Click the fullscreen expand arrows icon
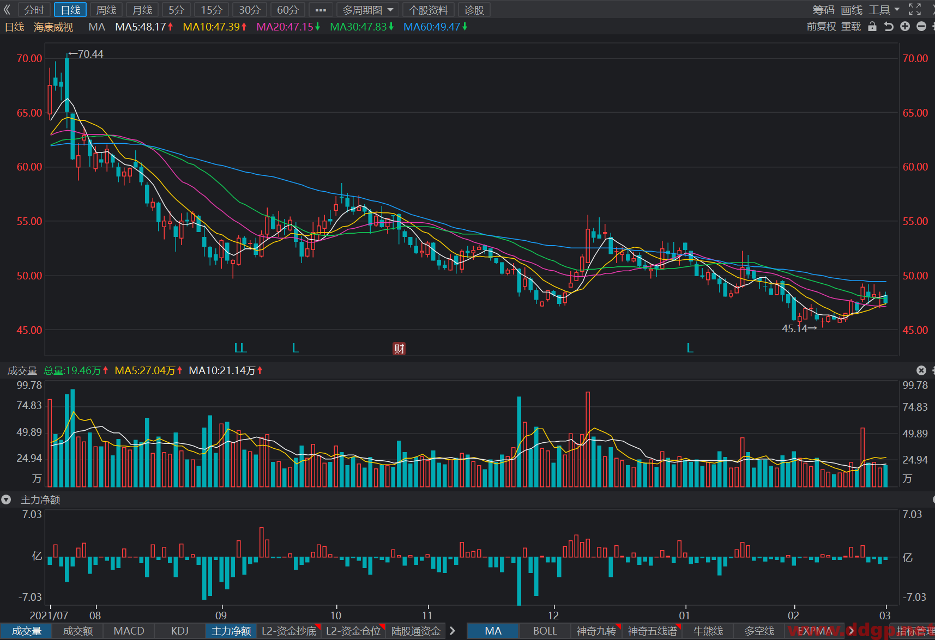The height and width of the screenshot is (640, 935). tap(915, 10)
